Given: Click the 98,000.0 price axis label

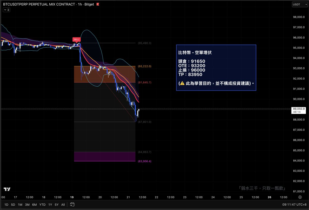Looking at the screenshot, I should coord(299,17).
